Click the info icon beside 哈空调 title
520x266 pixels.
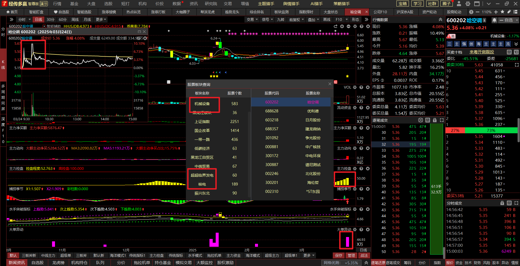click(485, 20)
